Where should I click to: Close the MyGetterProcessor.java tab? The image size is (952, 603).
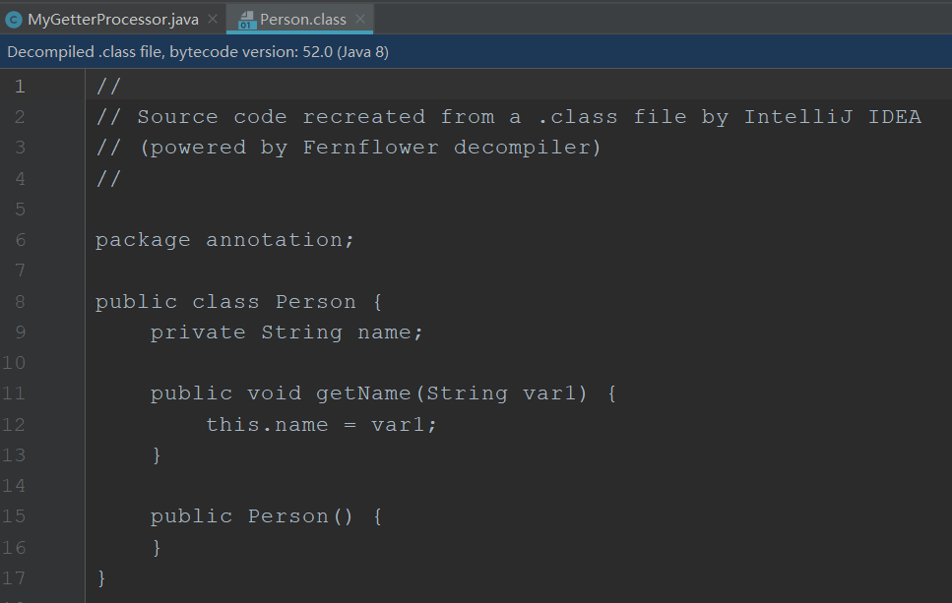click(213, 19)
